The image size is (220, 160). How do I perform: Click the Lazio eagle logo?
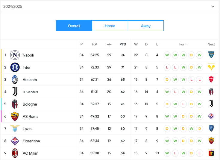click(15, 129)
